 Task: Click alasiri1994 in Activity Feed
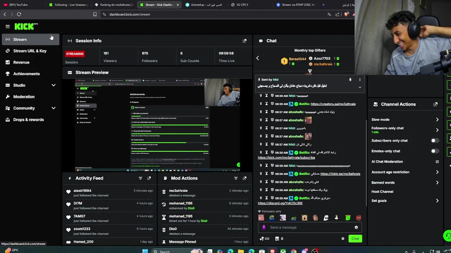[82, 191]
